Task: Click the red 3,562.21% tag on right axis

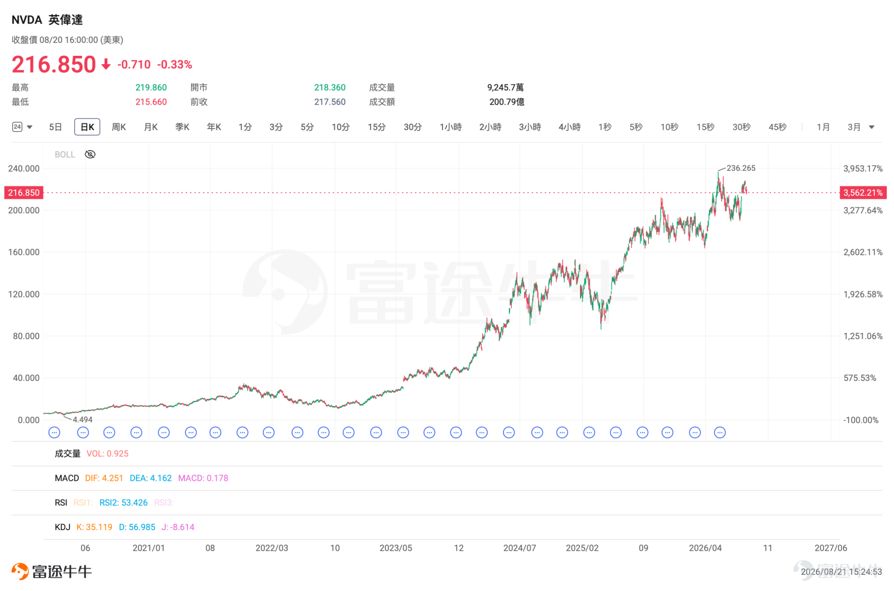Action: (863, 193)
